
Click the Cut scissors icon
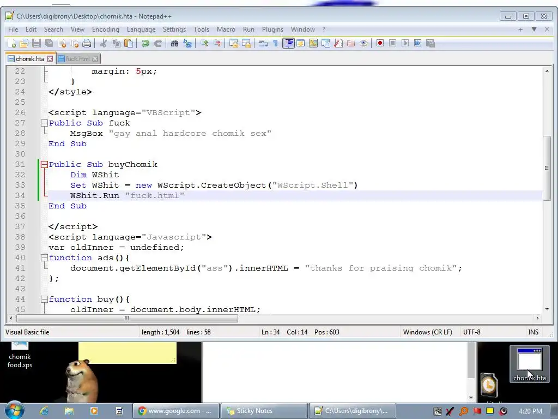click(104, 44)
